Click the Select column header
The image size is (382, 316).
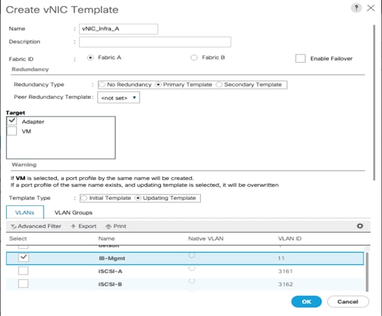coord(18,238)
